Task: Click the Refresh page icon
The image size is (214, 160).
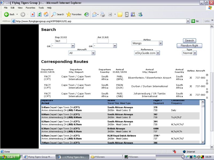Action: pyautogui.click(x=40, y=14)
